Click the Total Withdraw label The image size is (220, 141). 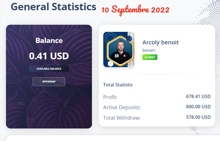tap(122, 118)
